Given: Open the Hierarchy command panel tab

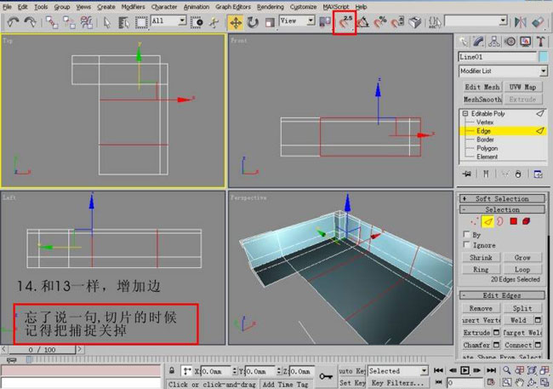Looking at the screenshot, I should coord(494,42).
